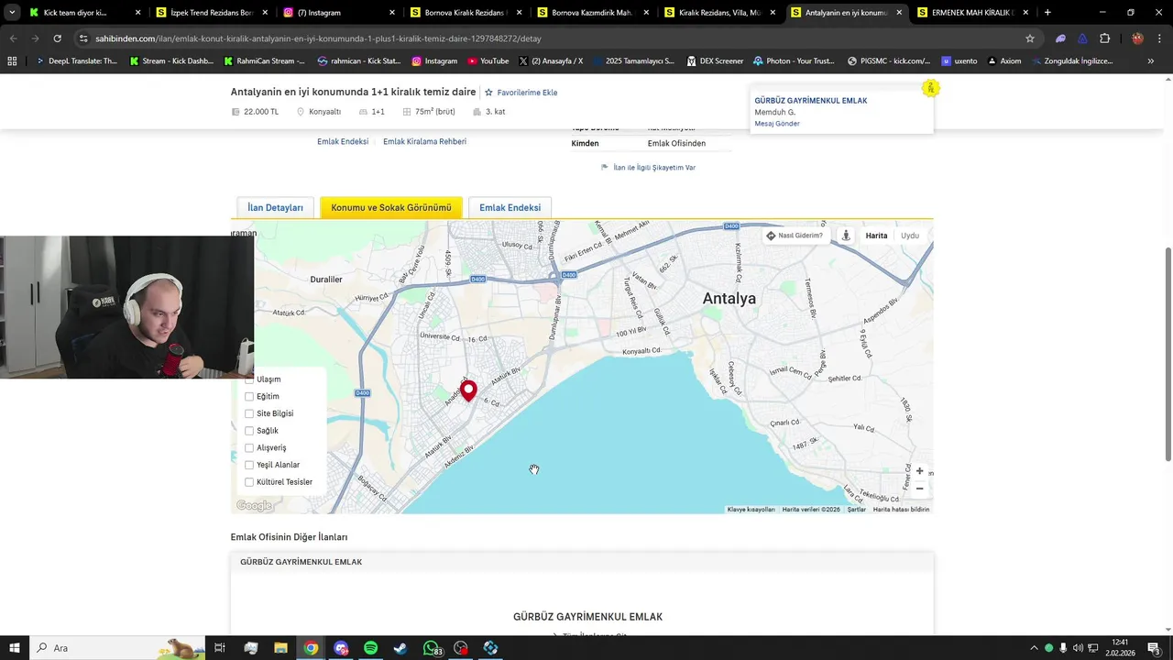Open the DeepL Translate bookmark
Viewport: 1173px width, 660px height.
point(77,61)
